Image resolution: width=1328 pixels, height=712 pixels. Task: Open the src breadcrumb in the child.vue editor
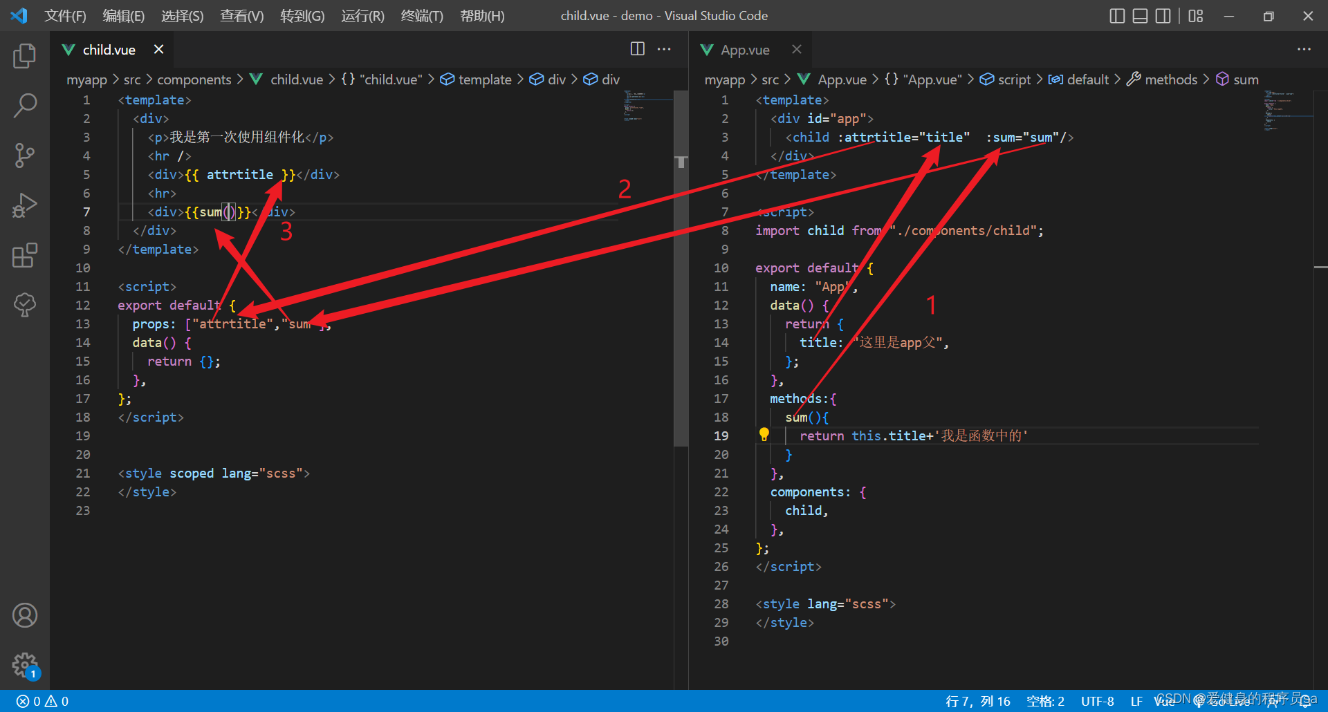click(132, 79)
